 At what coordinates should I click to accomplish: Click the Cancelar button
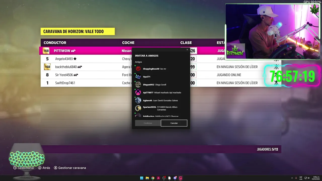(174, 123)
